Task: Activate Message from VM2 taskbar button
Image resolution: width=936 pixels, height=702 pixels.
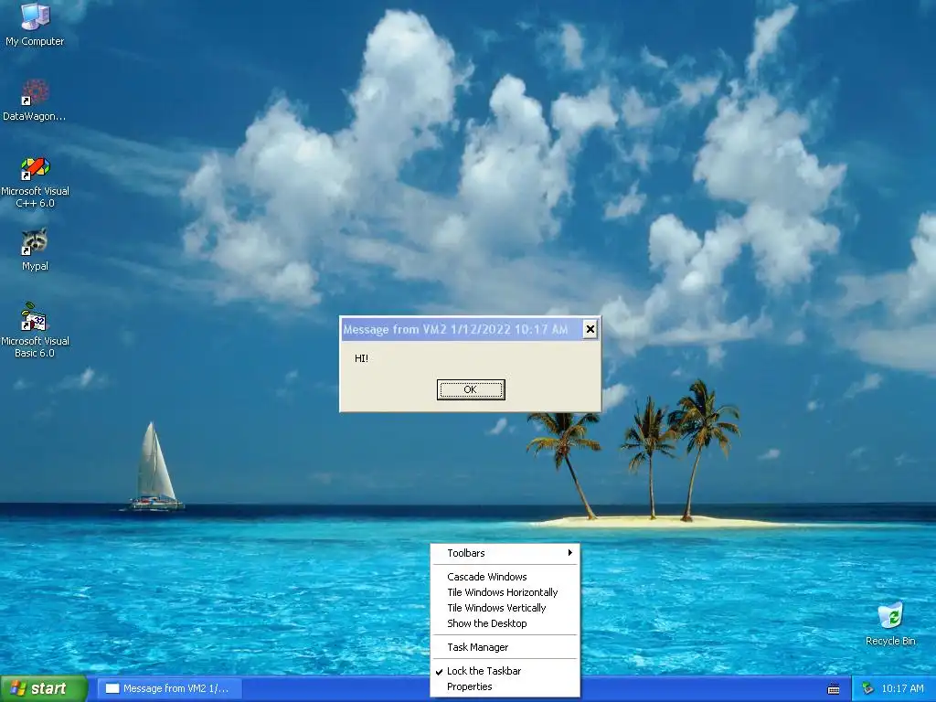Action: tap(169, 689)
